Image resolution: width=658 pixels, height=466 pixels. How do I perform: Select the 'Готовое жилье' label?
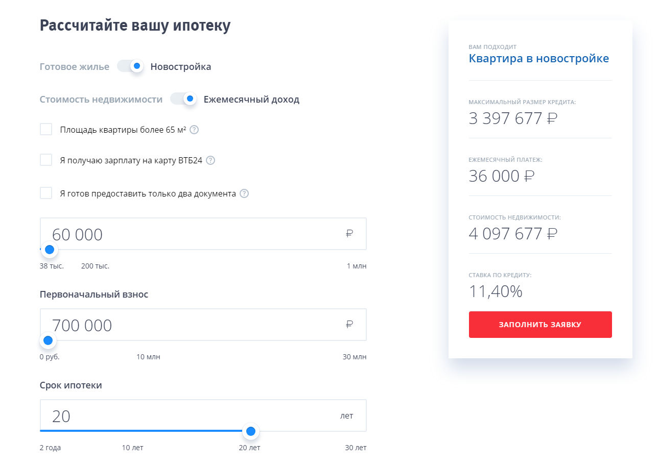[75, 67]
